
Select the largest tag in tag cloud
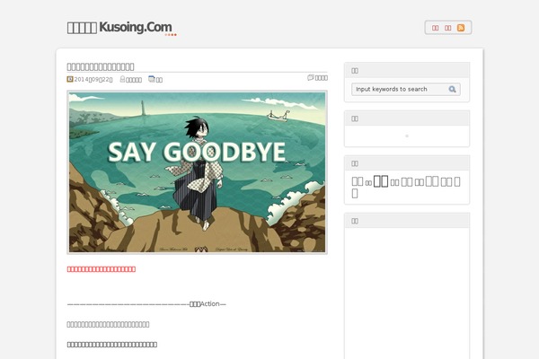381,181
